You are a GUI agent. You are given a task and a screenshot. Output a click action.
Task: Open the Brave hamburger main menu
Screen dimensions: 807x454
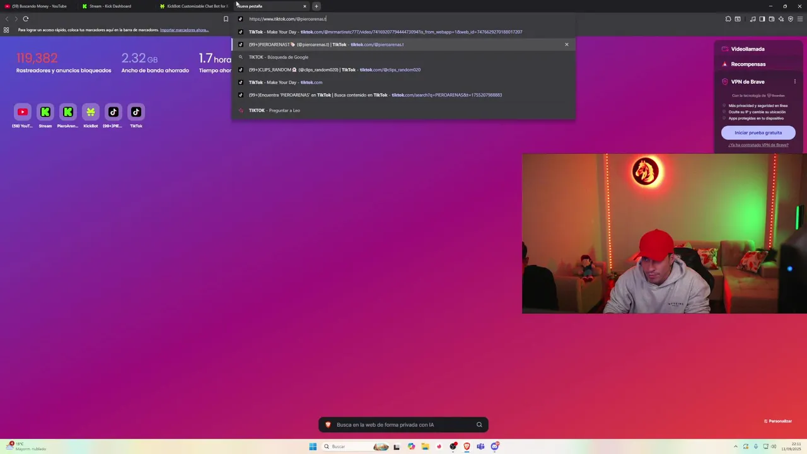800,19
